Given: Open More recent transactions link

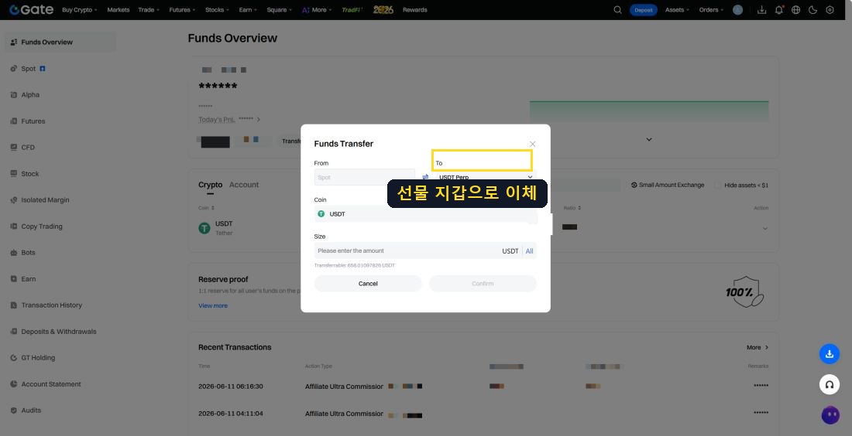Looking at the screenshot, I should click(758, 347).
